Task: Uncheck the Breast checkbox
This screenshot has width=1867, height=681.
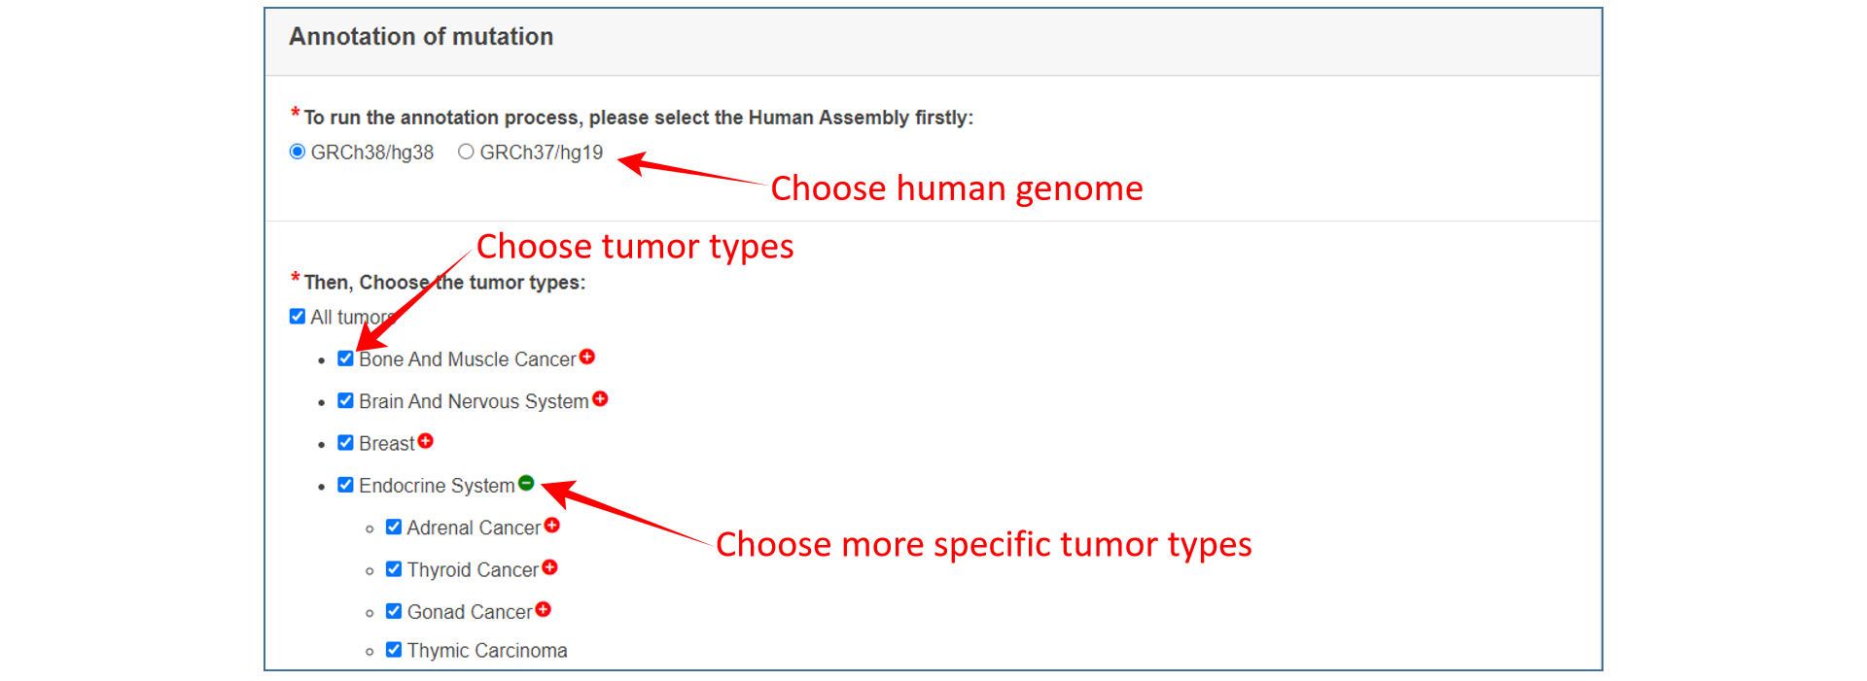Action: pyautogui.click(x=345, y=443)
